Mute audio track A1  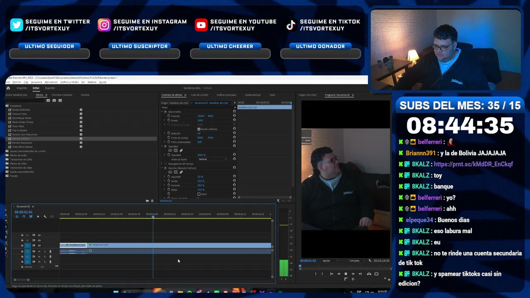click(x=39, y=251)
